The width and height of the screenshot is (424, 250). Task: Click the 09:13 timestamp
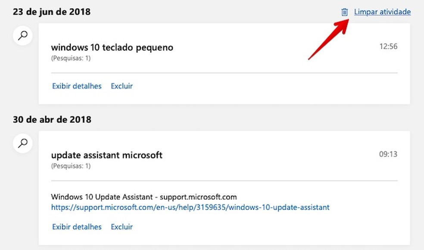(388, 154)
